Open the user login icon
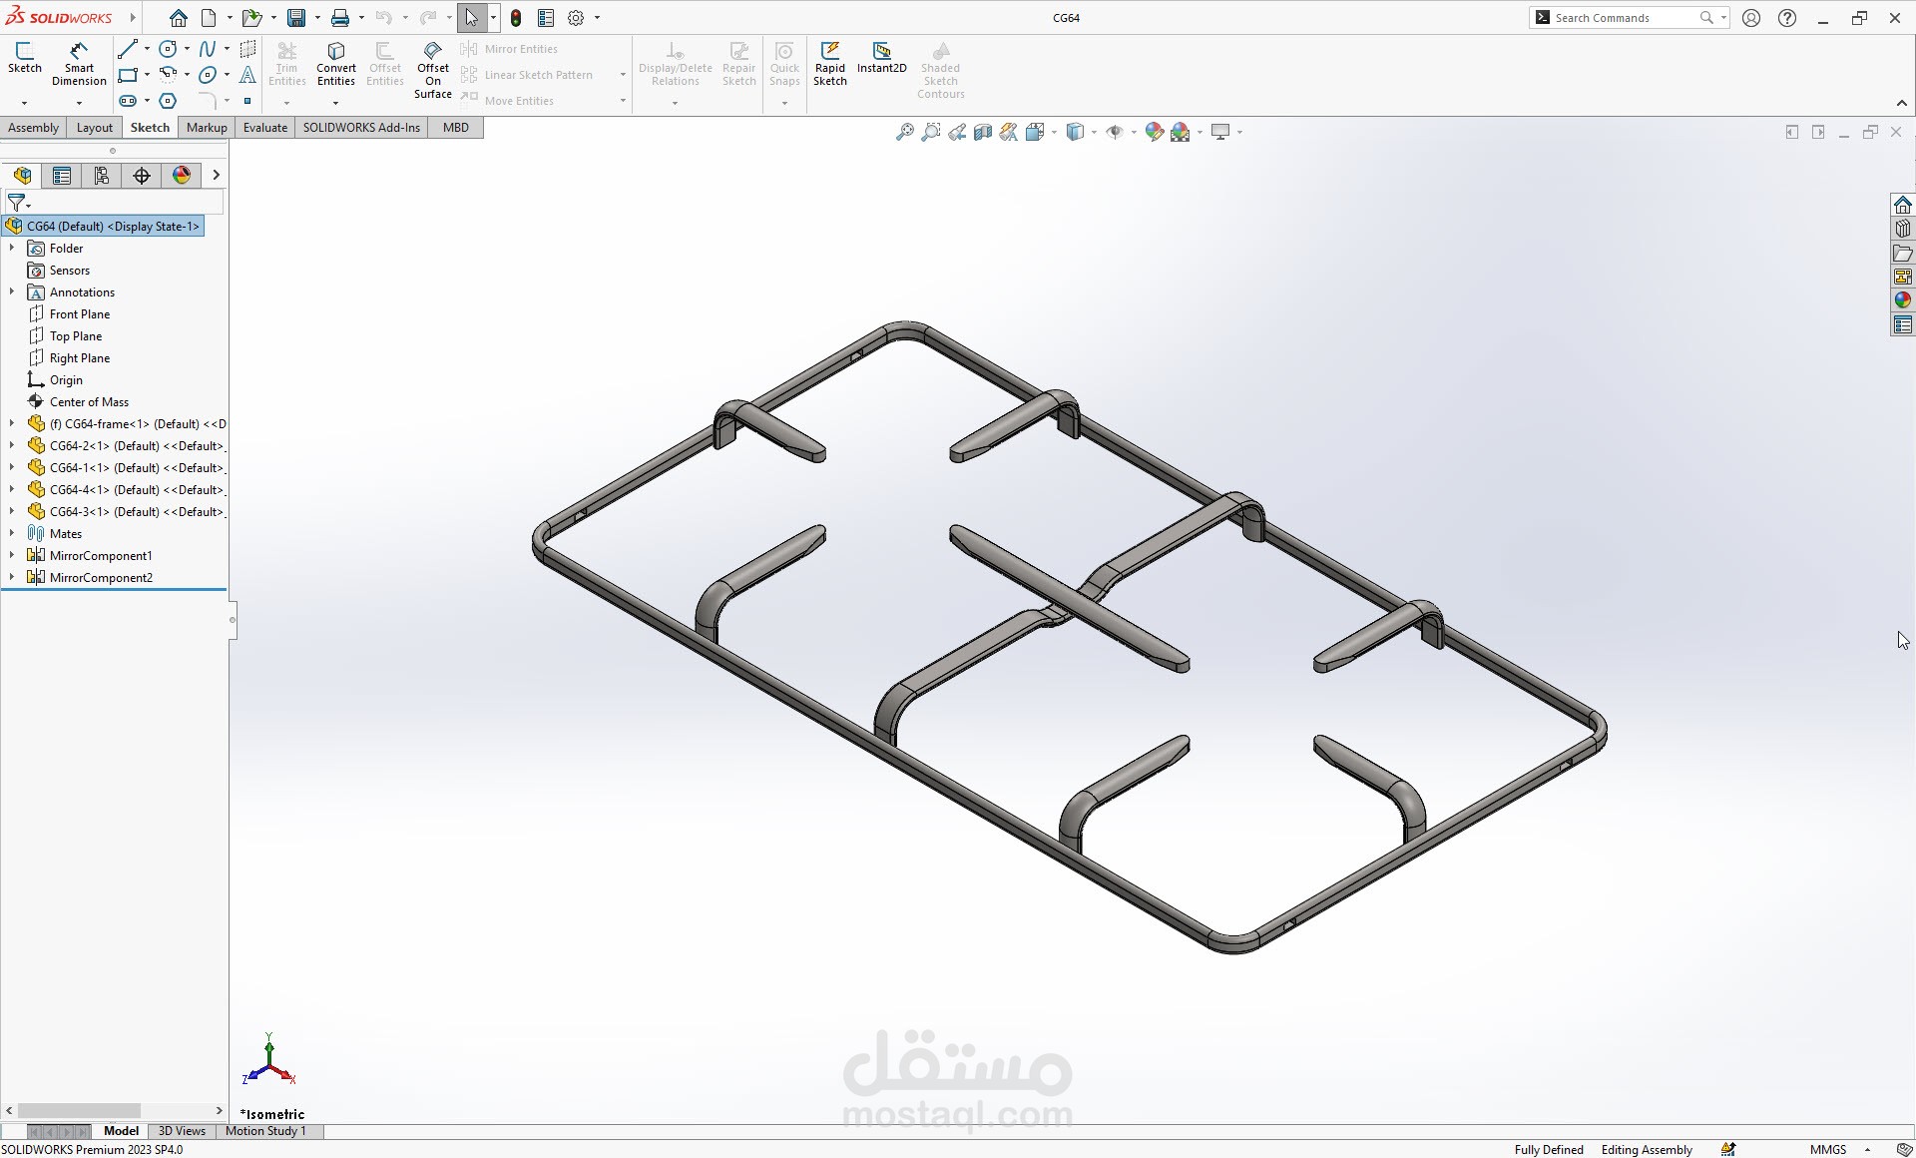The height and width of the screenshot is (1158, 1916). 1751,18
